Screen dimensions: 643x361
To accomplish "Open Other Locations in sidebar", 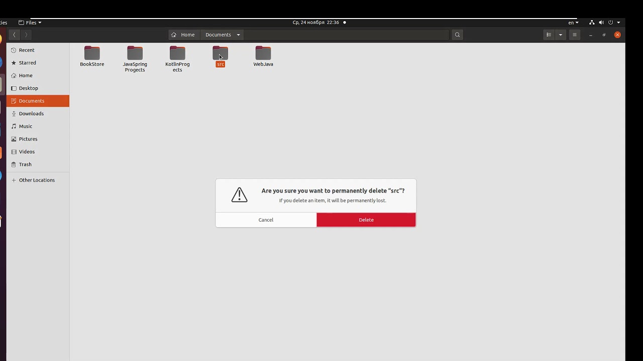I will coord(38,180).
